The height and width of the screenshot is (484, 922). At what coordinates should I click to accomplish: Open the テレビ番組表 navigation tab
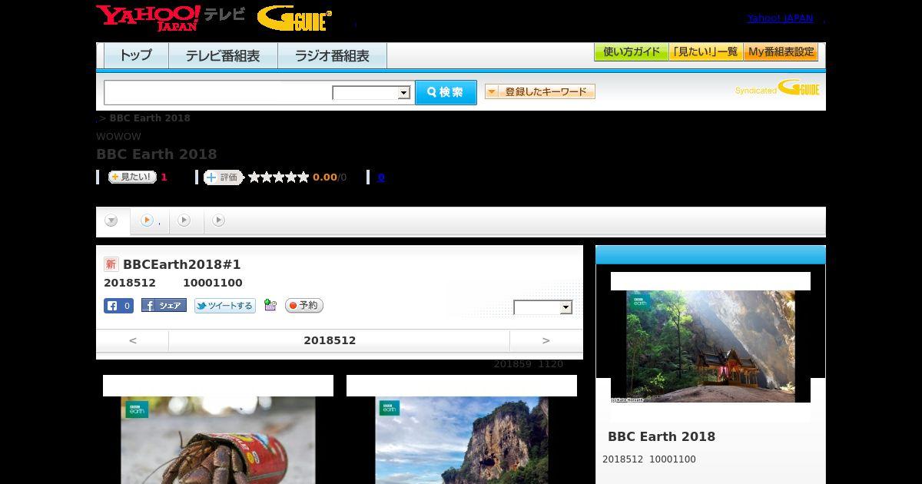click(223, 56)
